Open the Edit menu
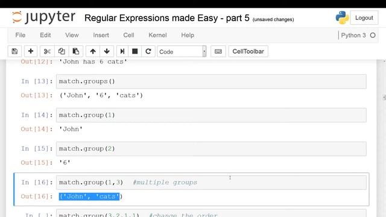This screenshot has width=386, height=217. [45, 35]
